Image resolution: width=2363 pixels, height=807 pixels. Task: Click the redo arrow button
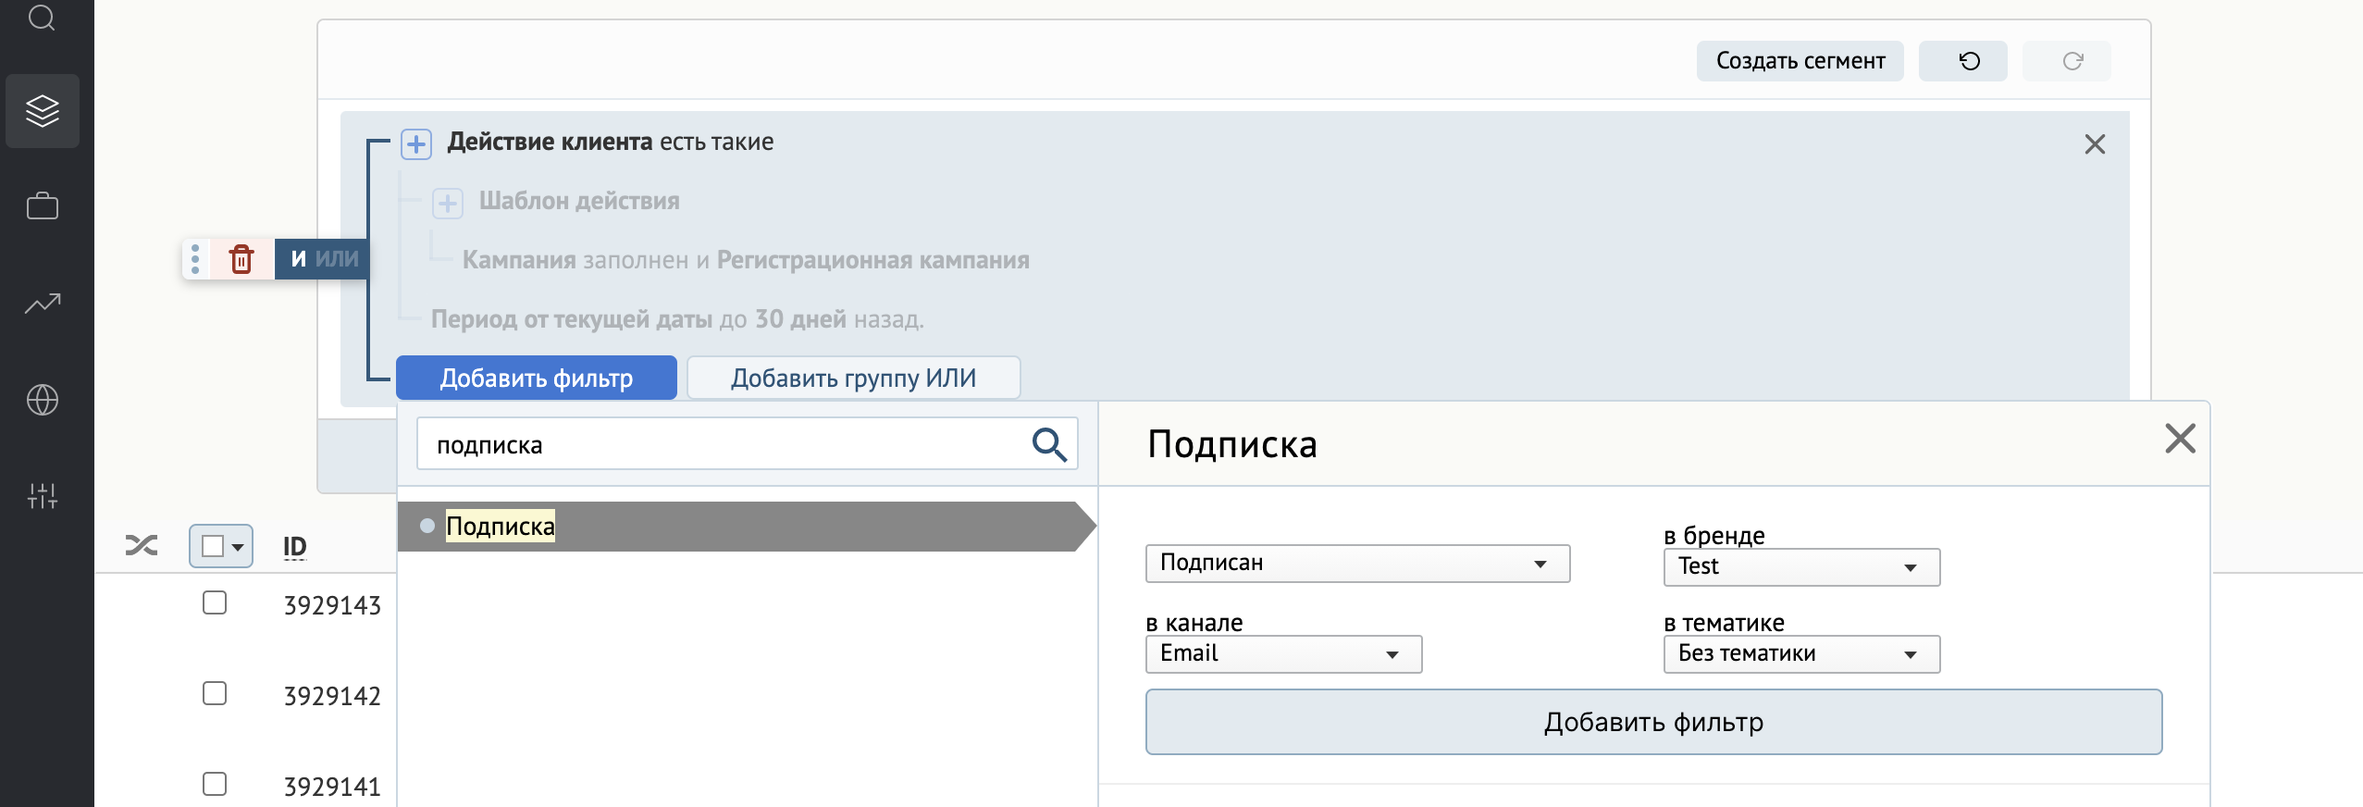point(2066,61)
